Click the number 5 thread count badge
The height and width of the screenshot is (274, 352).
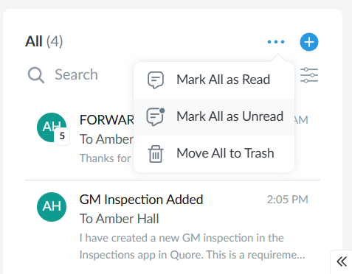pos(62,136)
